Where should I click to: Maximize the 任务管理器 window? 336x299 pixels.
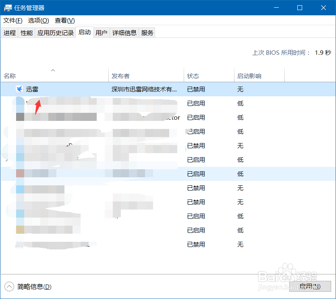coord(300,8)
